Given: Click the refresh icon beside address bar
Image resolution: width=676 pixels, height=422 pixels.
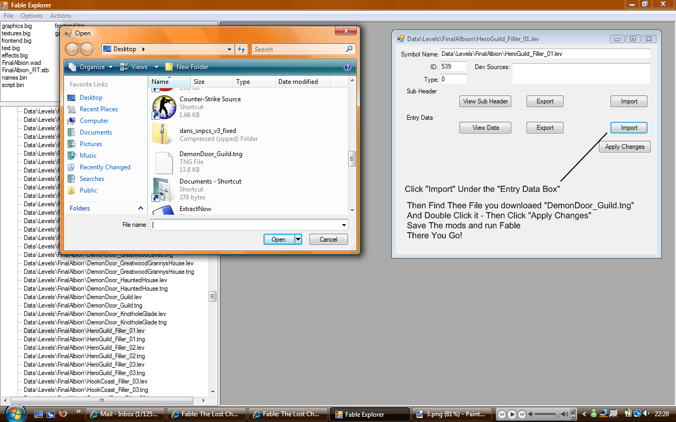Looking at the screenshot, I should click(241, 49).
